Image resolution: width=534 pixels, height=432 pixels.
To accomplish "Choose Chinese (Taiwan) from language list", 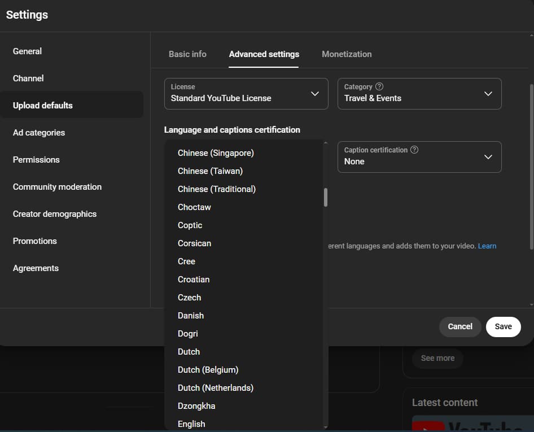I will [244, 171].
